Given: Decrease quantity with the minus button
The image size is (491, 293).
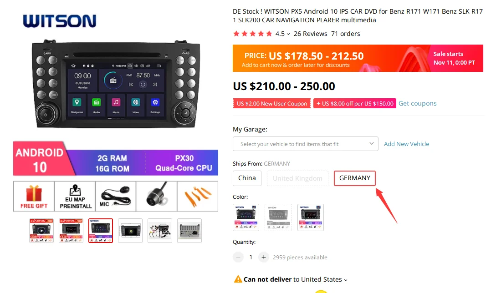Looking at the screenshot, I should (238, 257).
